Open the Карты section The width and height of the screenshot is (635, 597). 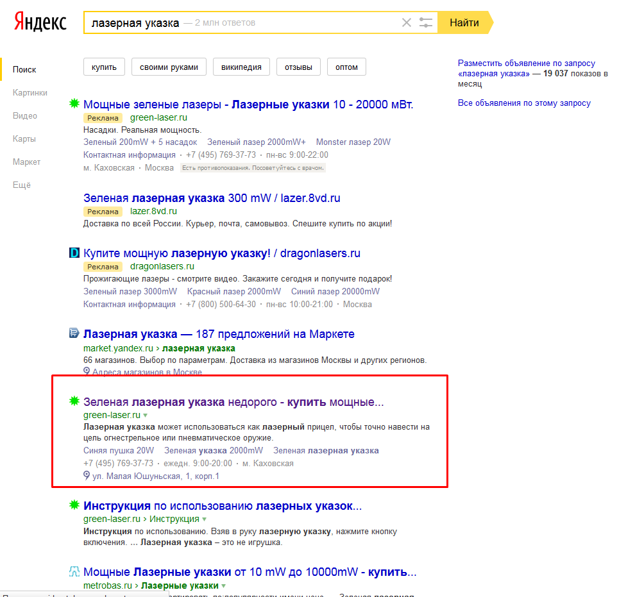click(24, 139)
